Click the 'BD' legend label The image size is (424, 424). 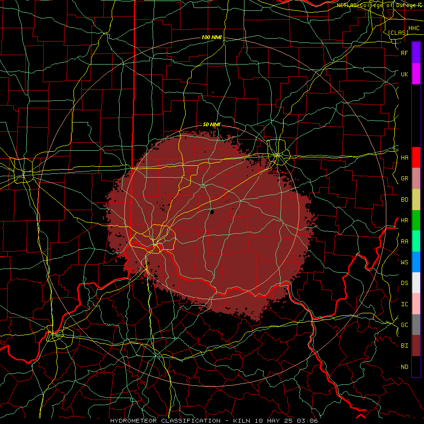[x=405, y=200]
